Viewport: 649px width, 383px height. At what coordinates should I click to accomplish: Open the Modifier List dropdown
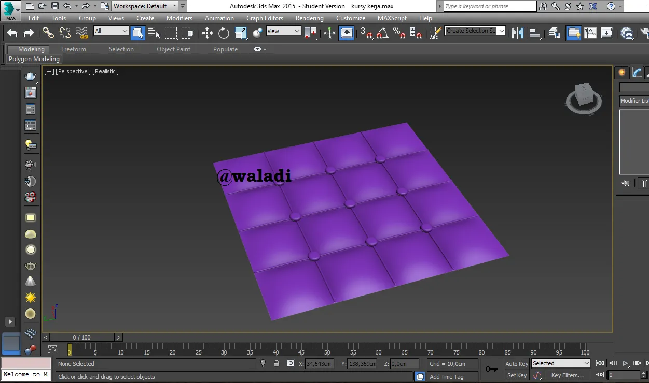[634, 101]
